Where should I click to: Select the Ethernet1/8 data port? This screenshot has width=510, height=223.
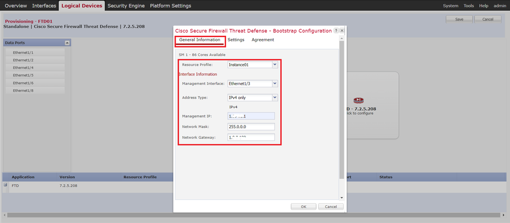click(x=35, y=91)
